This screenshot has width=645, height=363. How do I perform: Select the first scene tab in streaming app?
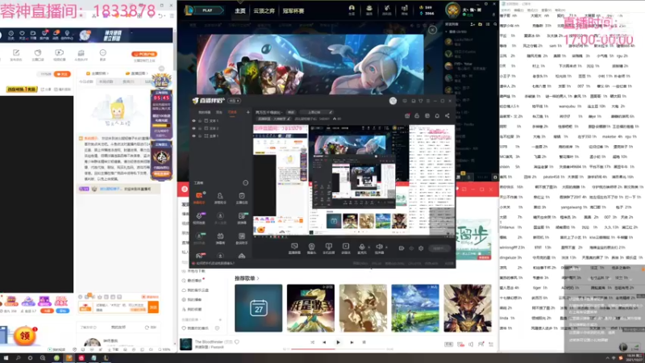(x=205, y=112)
